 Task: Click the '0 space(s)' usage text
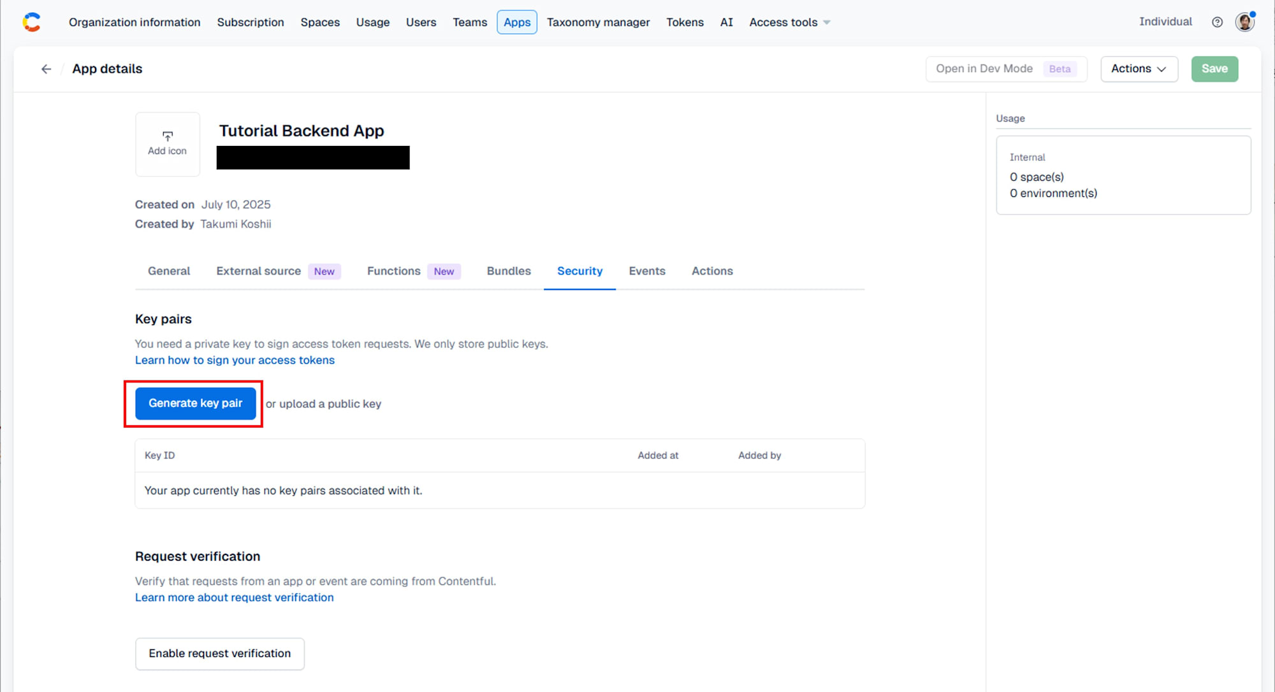[1037, 177]
